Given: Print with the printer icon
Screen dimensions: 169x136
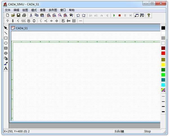Looking at the screenshot, I should (x=24, y=15).
